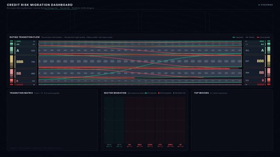The height and width of the screenshot is (157, 280).
Task: Select the period-end A node showing 401
Action: tap(255, 51)
